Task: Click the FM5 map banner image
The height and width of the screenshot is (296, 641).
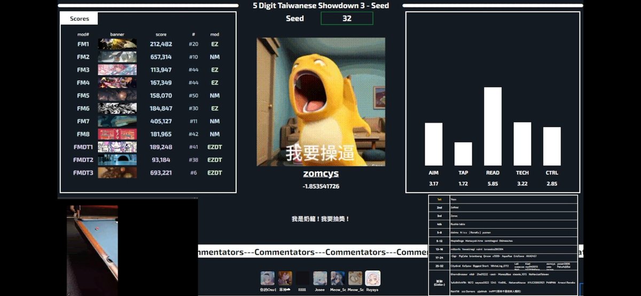Action: tap(117, 96)
